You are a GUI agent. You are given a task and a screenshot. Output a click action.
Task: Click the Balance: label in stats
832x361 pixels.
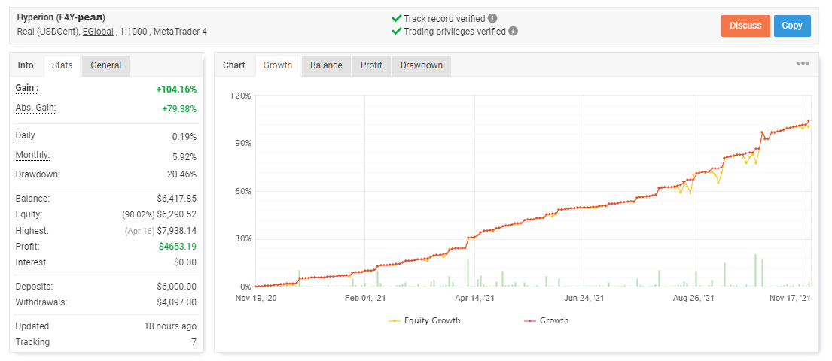pos(32,199)
